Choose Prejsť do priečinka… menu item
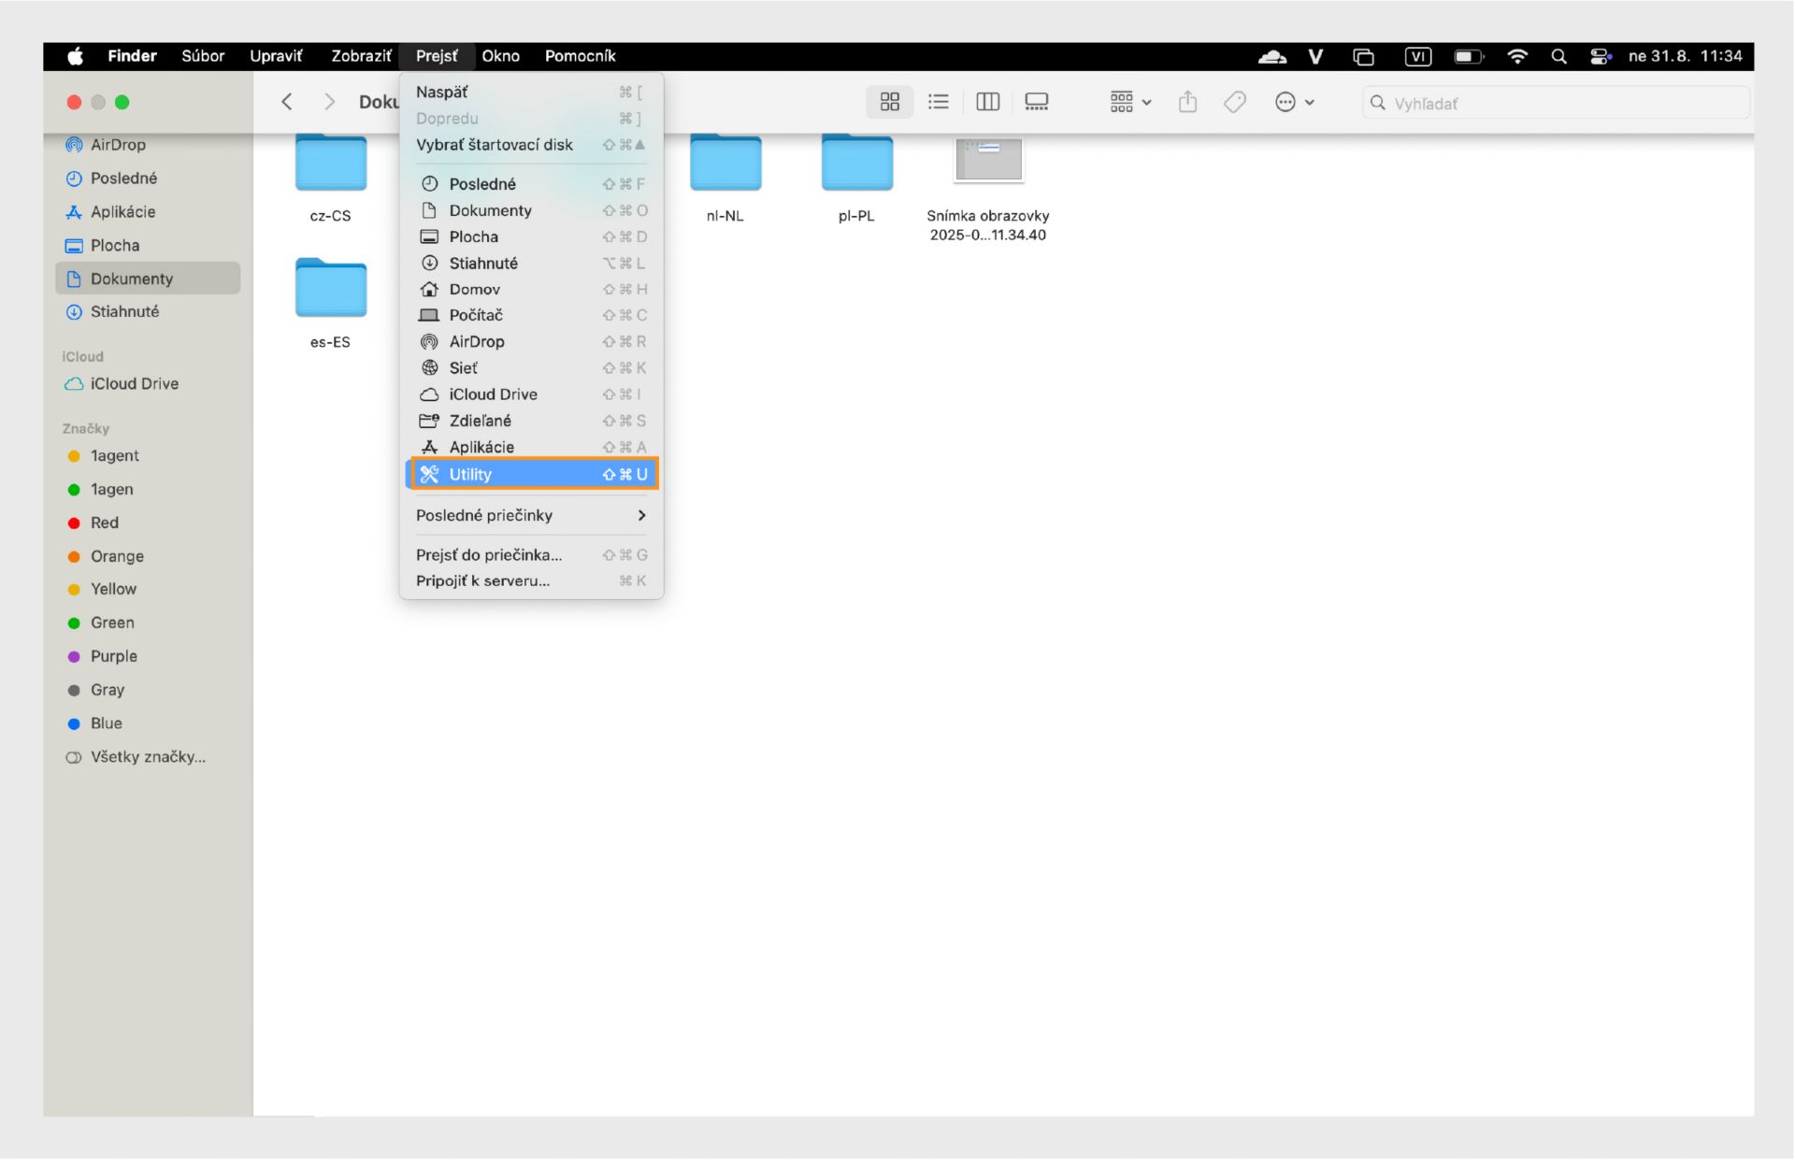1795x1160 pixels. point(489,554)
